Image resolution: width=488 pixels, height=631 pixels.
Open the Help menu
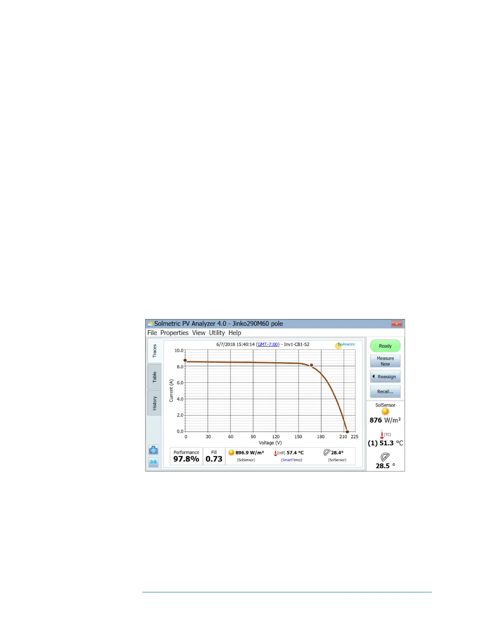(235, 333)
